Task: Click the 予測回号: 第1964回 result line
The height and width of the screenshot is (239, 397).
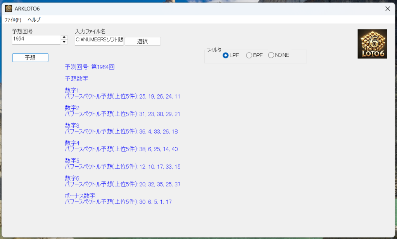Action: point(90,67)
